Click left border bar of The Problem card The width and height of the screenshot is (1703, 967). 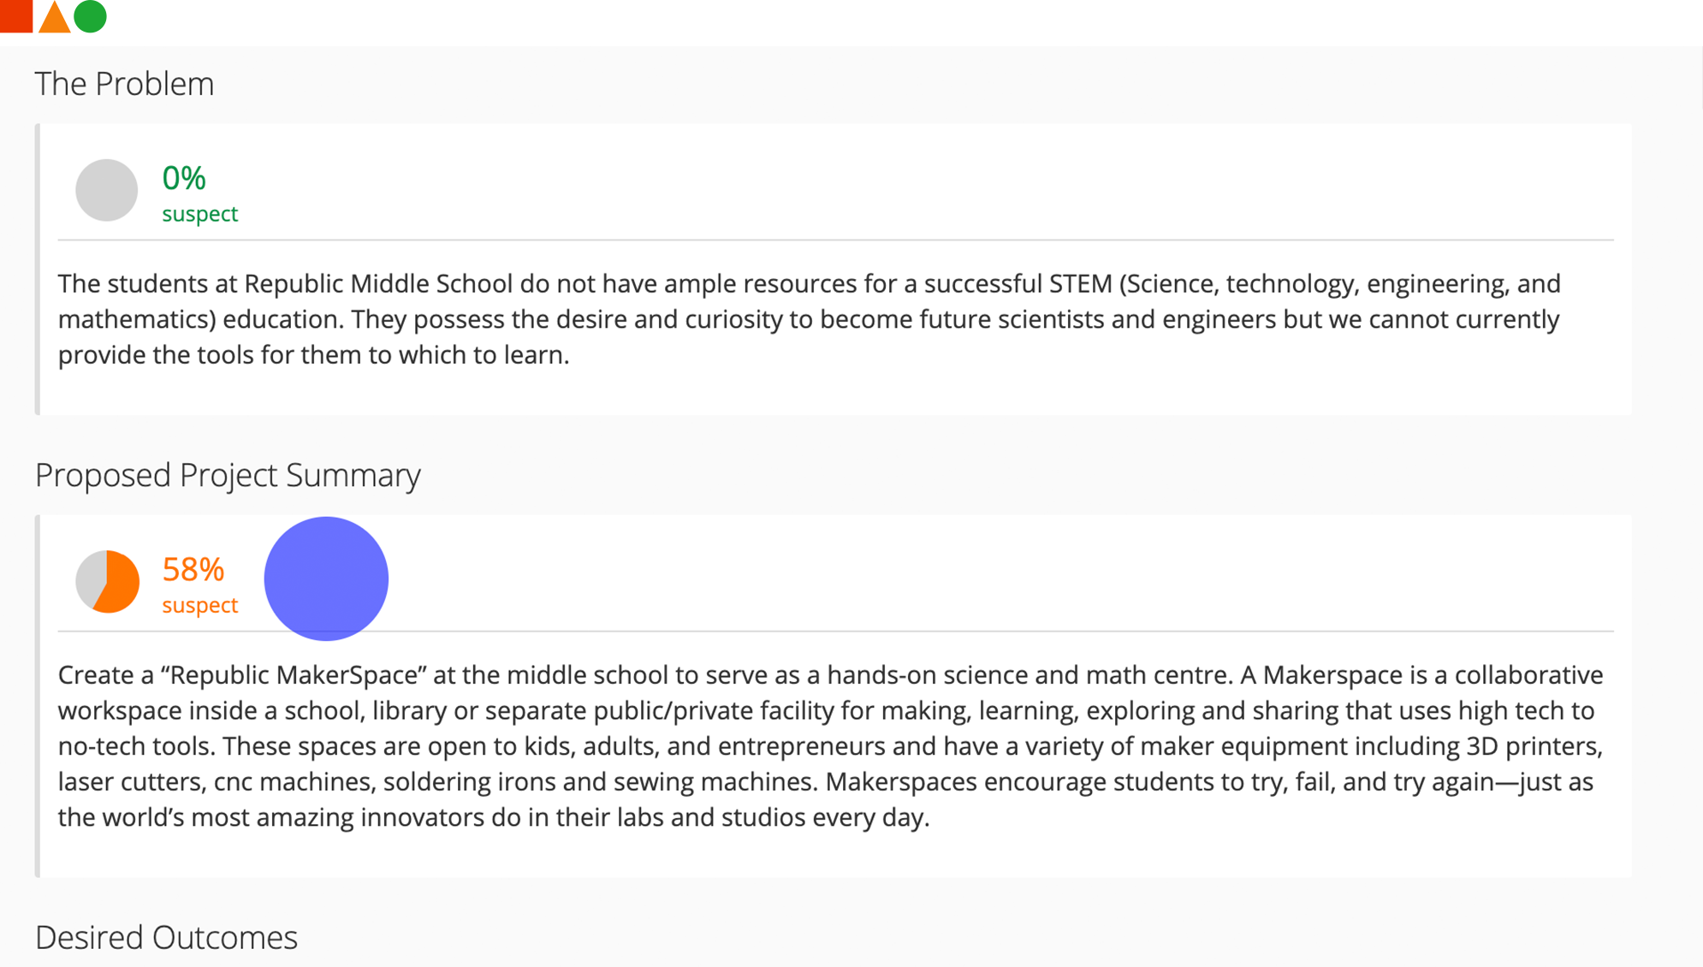[38, 269]
